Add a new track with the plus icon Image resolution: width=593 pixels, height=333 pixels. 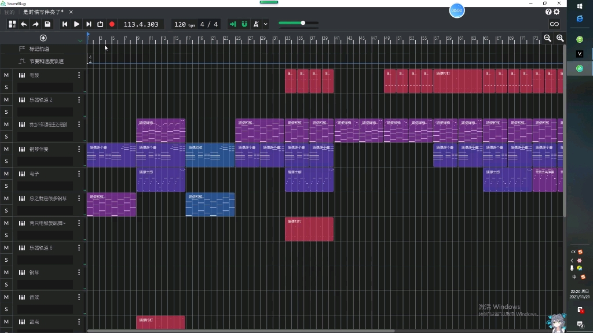click(43, 38)
